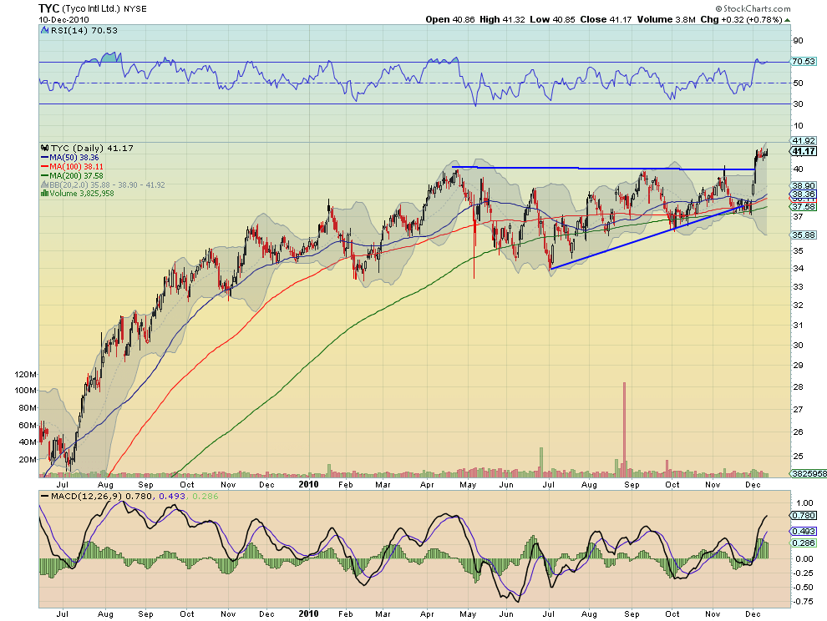
Task: Click the 37.58 green price tag
Action: (x=804, y=207)
